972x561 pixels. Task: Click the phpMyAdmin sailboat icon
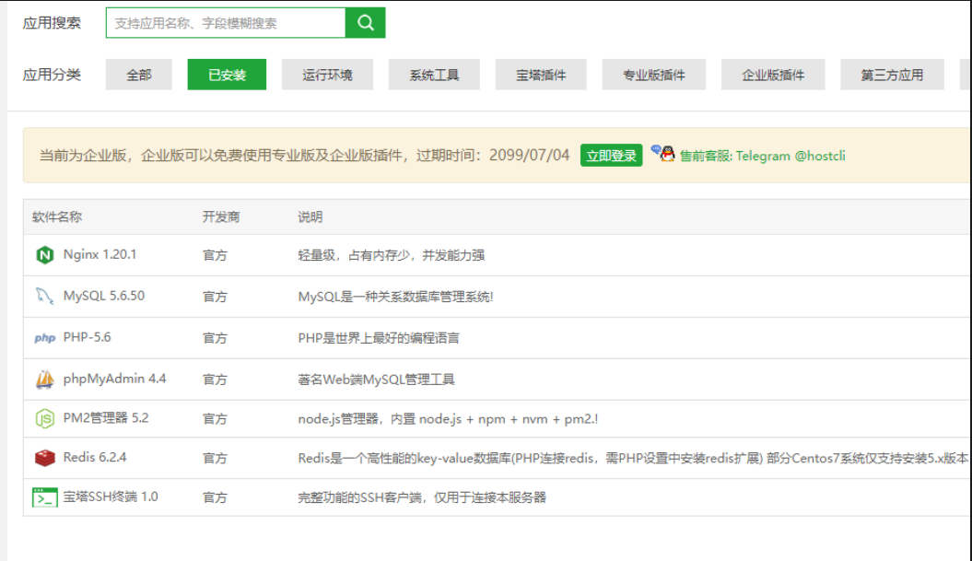tap(44, 379)
